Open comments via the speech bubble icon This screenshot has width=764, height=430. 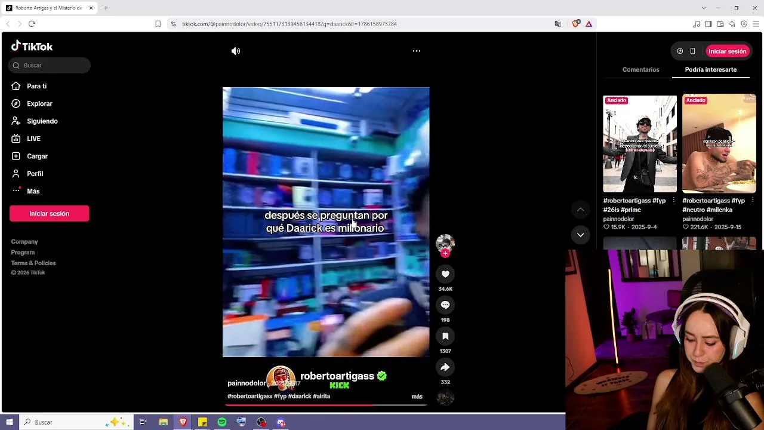tap(445, 305)
